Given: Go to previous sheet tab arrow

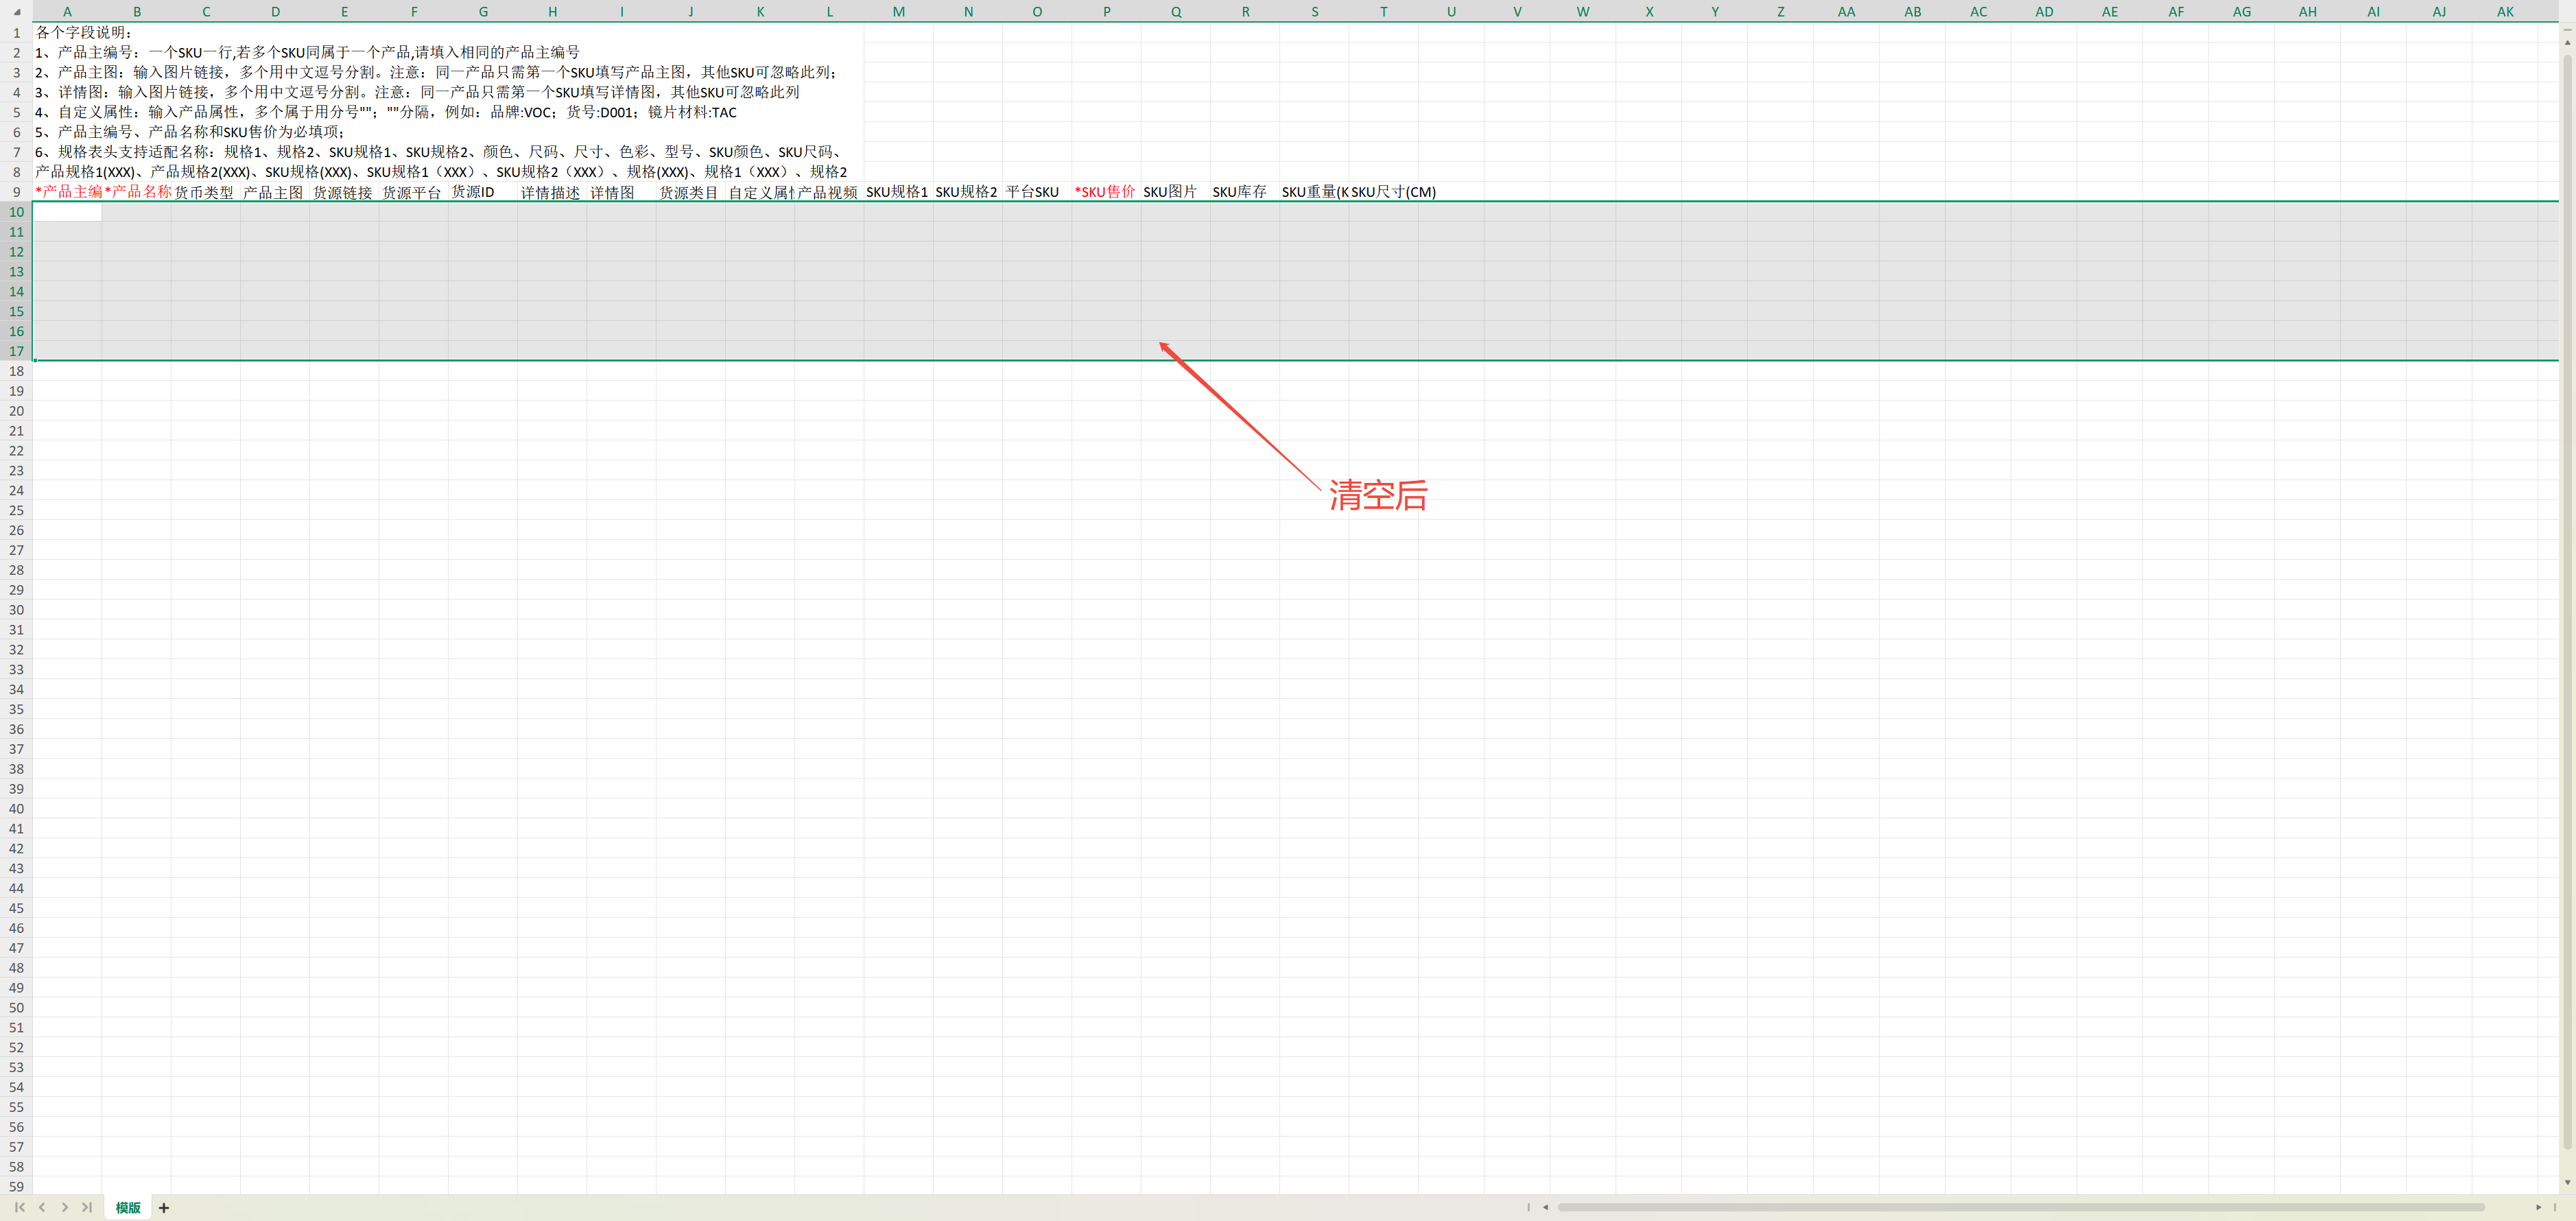Looking at the screenshot, I should coord(42,1207).
